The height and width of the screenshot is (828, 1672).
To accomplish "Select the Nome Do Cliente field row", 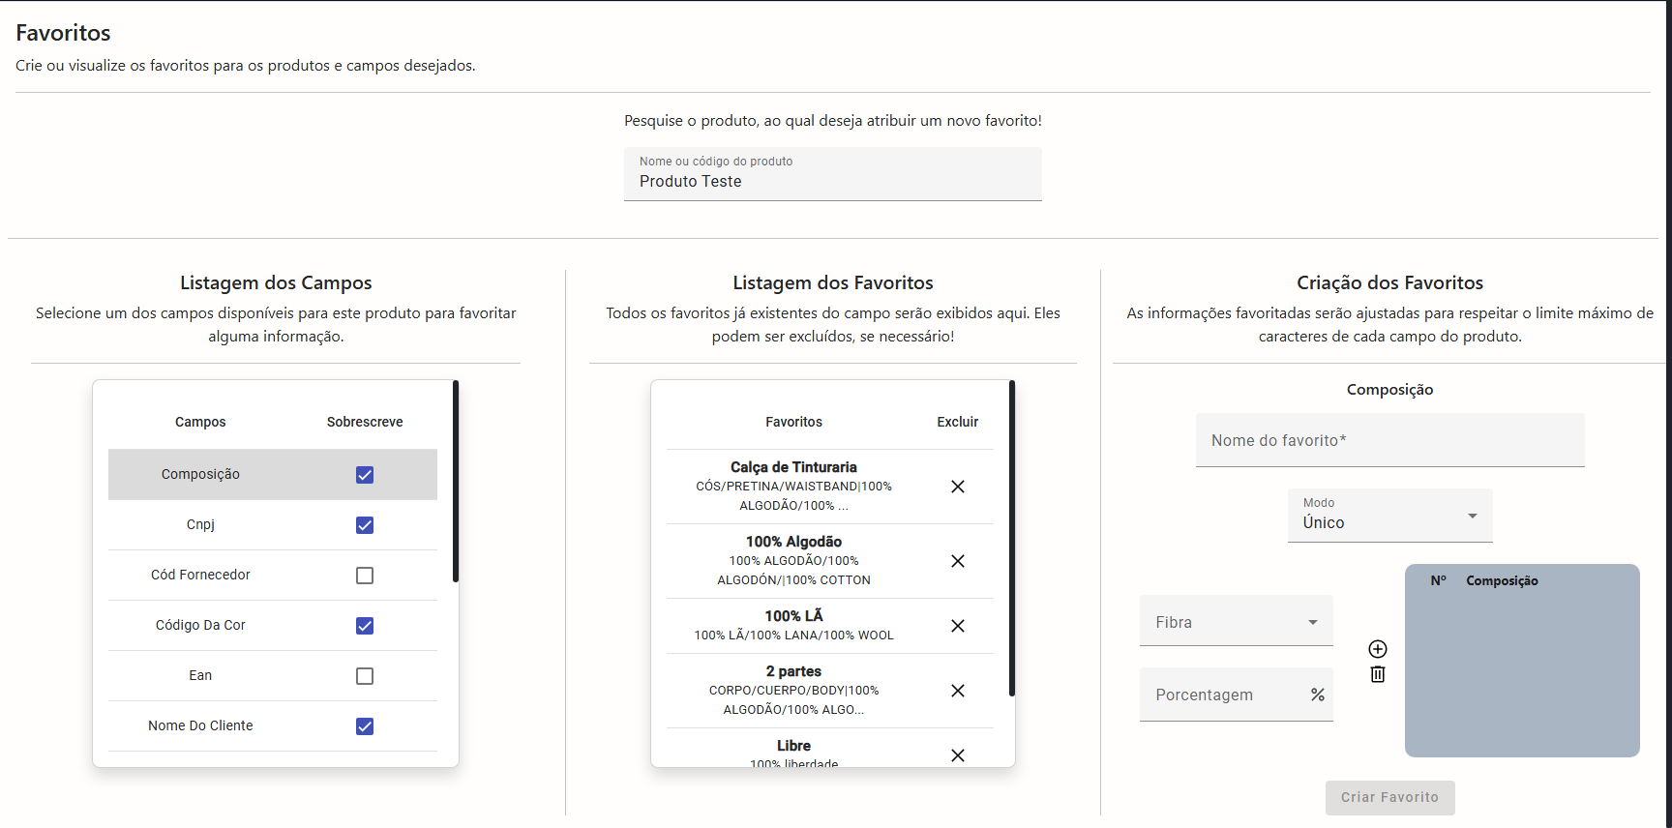I will coord(201,726).
